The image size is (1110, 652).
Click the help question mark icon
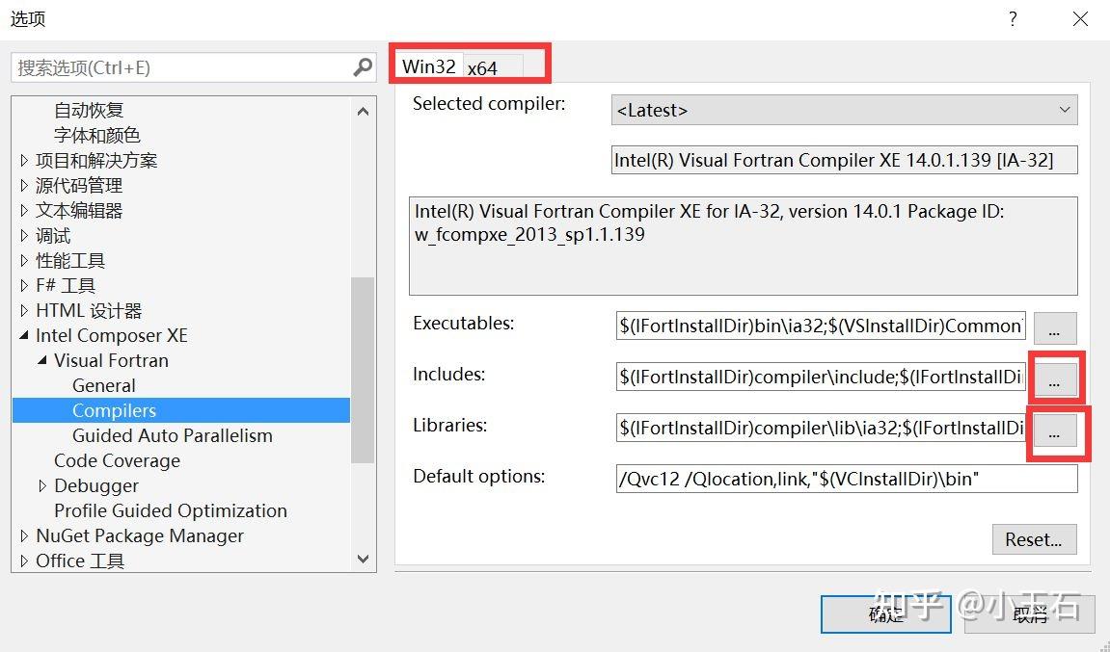point(1012,19)
